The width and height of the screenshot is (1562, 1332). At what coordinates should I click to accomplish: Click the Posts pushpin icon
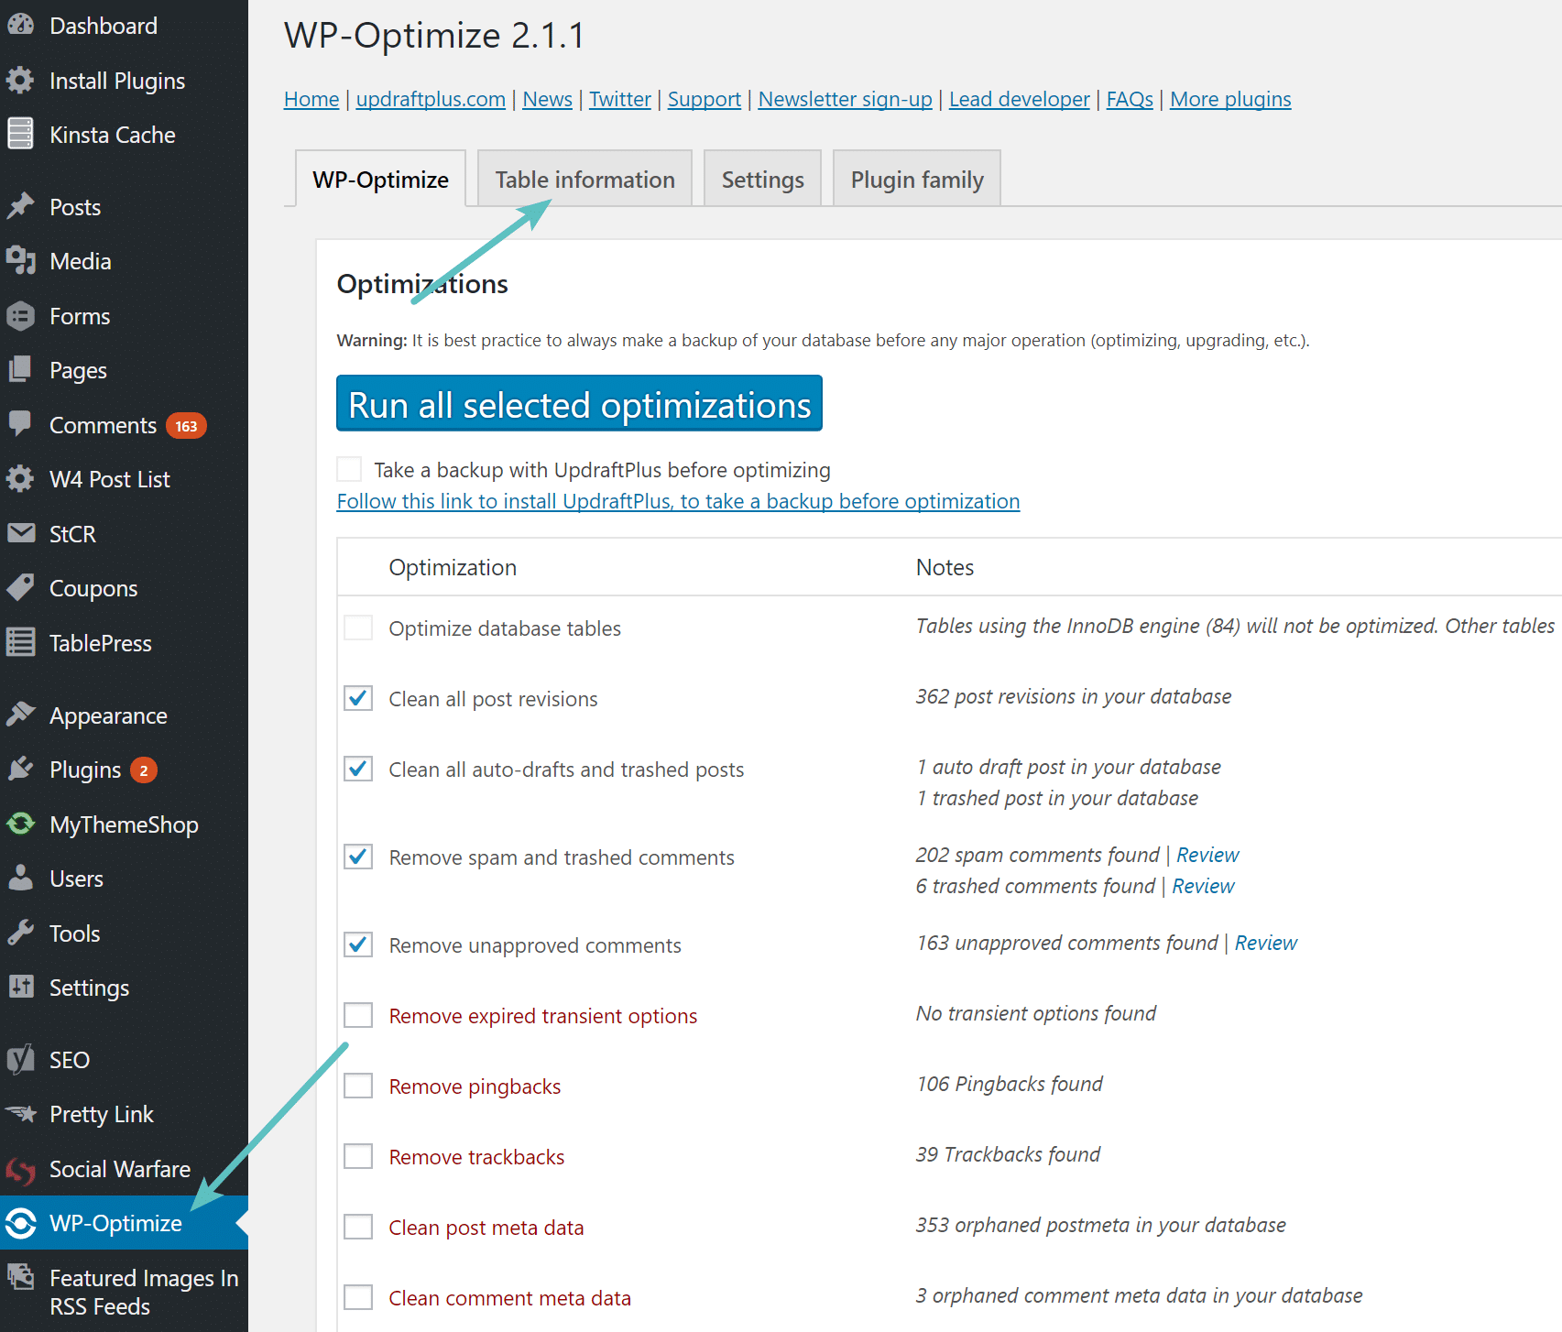(x=20, y=207)
